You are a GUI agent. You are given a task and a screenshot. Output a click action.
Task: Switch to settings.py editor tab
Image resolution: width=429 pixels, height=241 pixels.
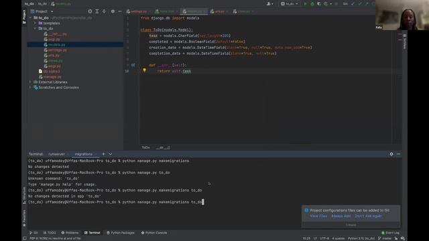tap(139, 11)
